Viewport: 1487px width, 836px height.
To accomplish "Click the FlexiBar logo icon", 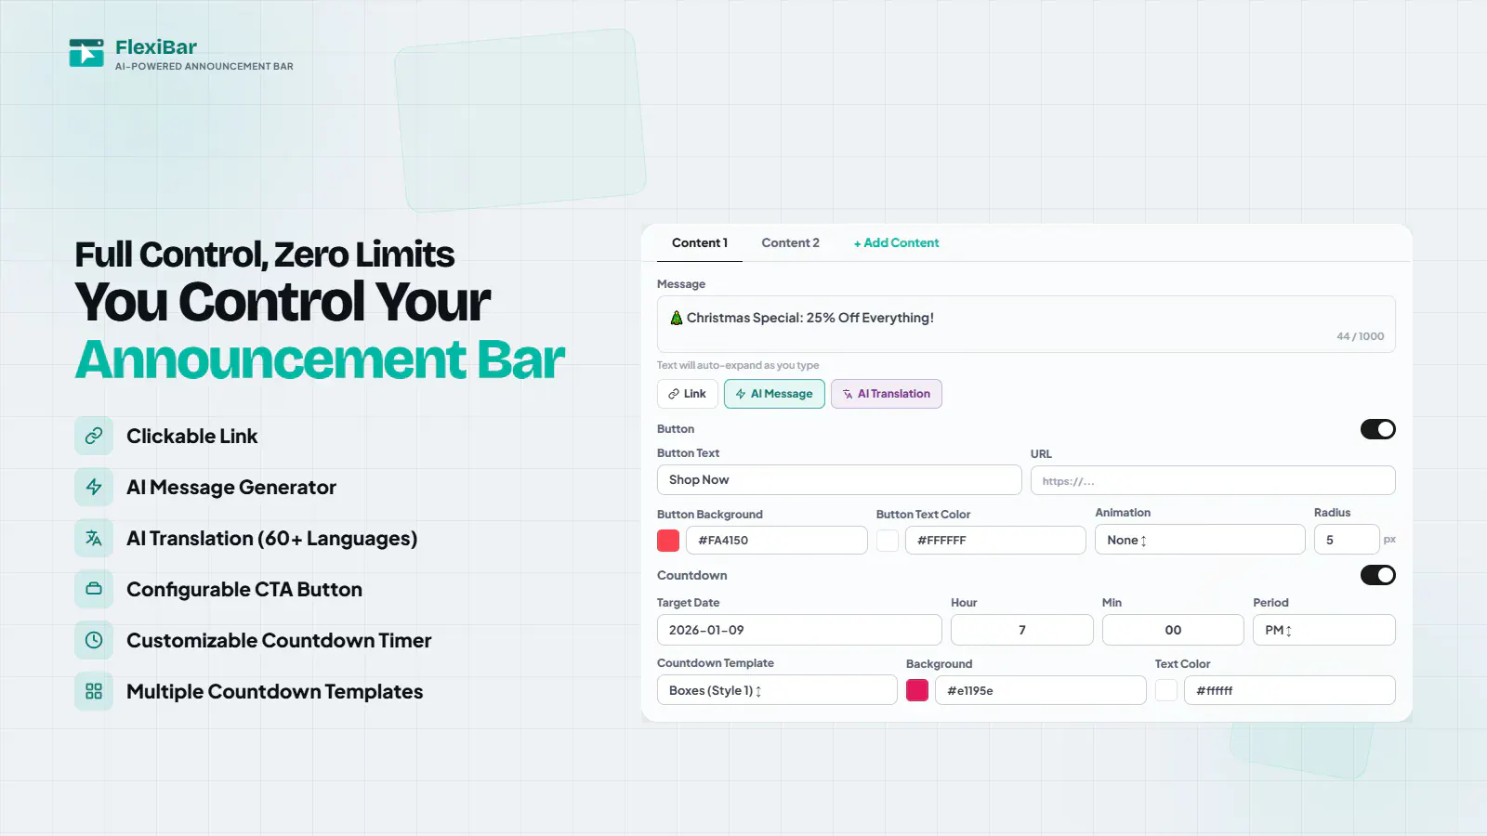I will pos(86,53).
